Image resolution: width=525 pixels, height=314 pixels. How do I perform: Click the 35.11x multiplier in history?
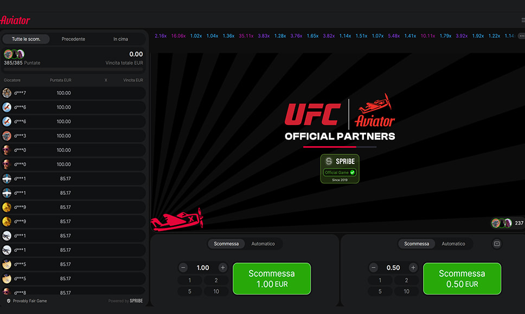pyautogui.click(x=246, y=36)
